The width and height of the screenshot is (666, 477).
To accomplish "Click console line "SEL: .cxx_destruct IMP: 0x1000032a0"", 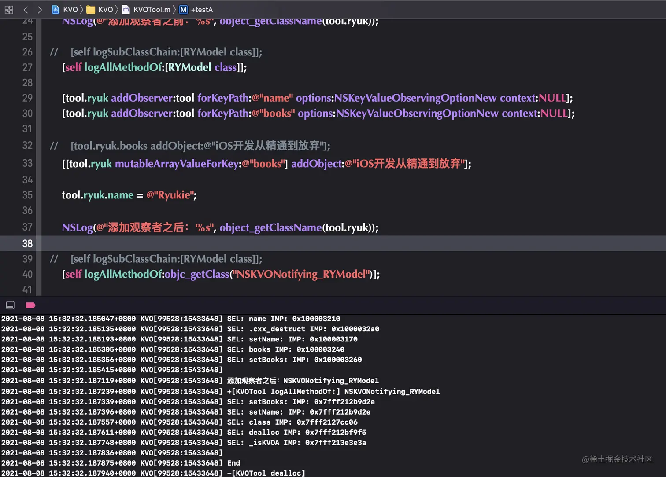I will pos(190,329).
